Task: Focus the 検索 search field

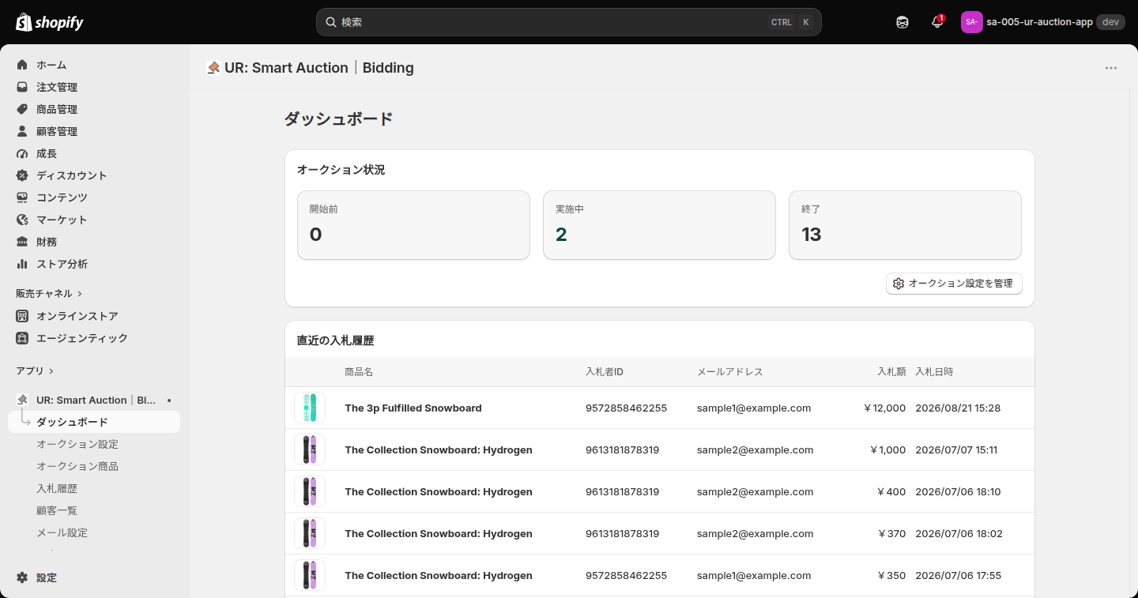Action: click(x=569, y=22)
